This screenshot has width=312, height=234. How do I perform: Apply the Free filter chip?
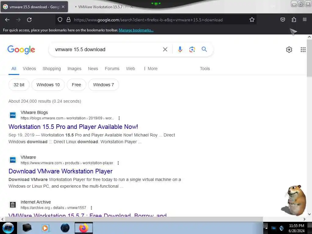(76, 85)
